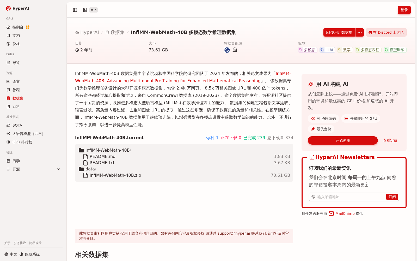Click the 登录 button
The image size is (417, 261).
click(x=404, y=10)
